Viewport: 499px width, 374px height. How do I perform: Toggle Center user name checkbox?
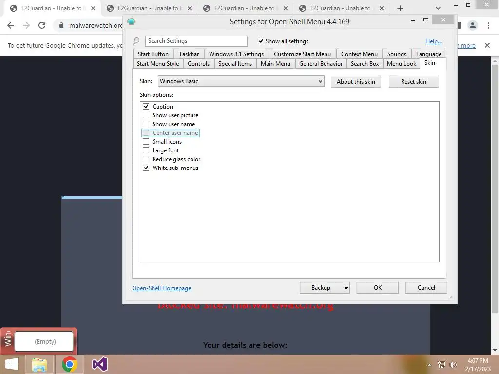146,132
